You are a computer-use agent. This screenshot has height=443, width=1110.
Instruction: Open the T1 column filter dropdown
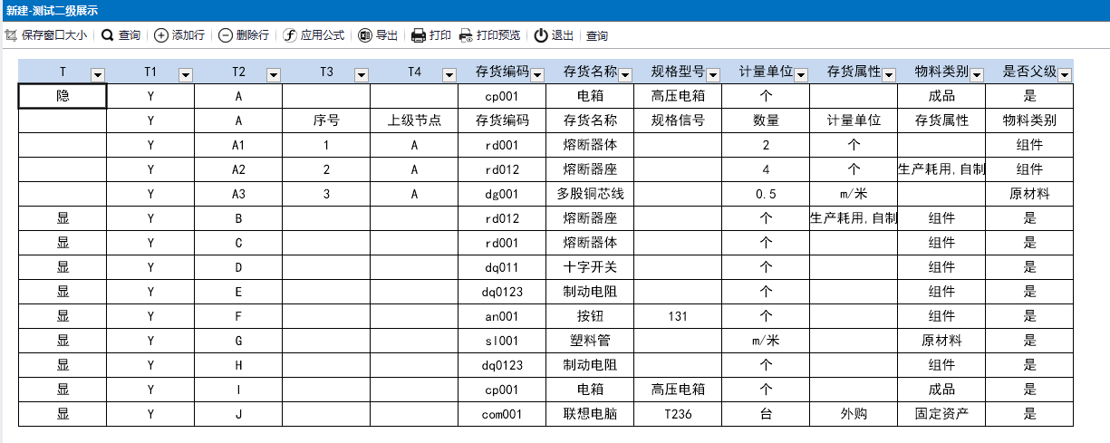[186, 74]
